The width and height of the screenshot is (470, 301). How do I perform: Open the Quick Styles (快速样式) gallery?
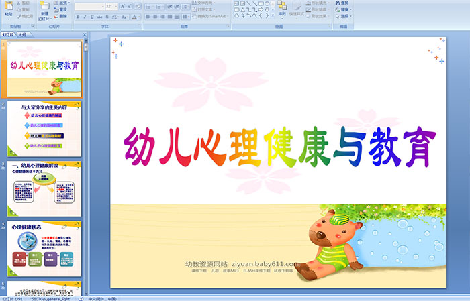(297, 9)
